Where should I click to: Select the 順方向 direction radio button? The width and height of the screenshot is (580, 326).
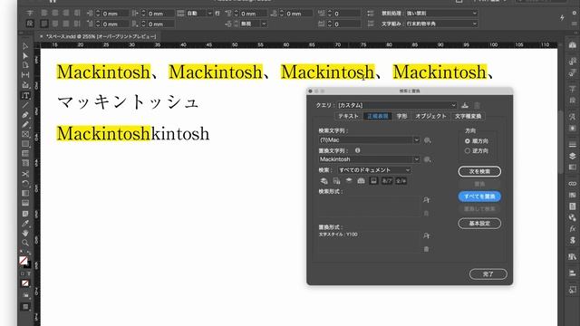(x=468, y=141)
